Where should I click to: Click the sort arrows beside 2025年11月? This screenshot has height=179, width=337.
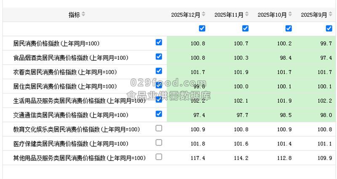click(x=247, y=15)
